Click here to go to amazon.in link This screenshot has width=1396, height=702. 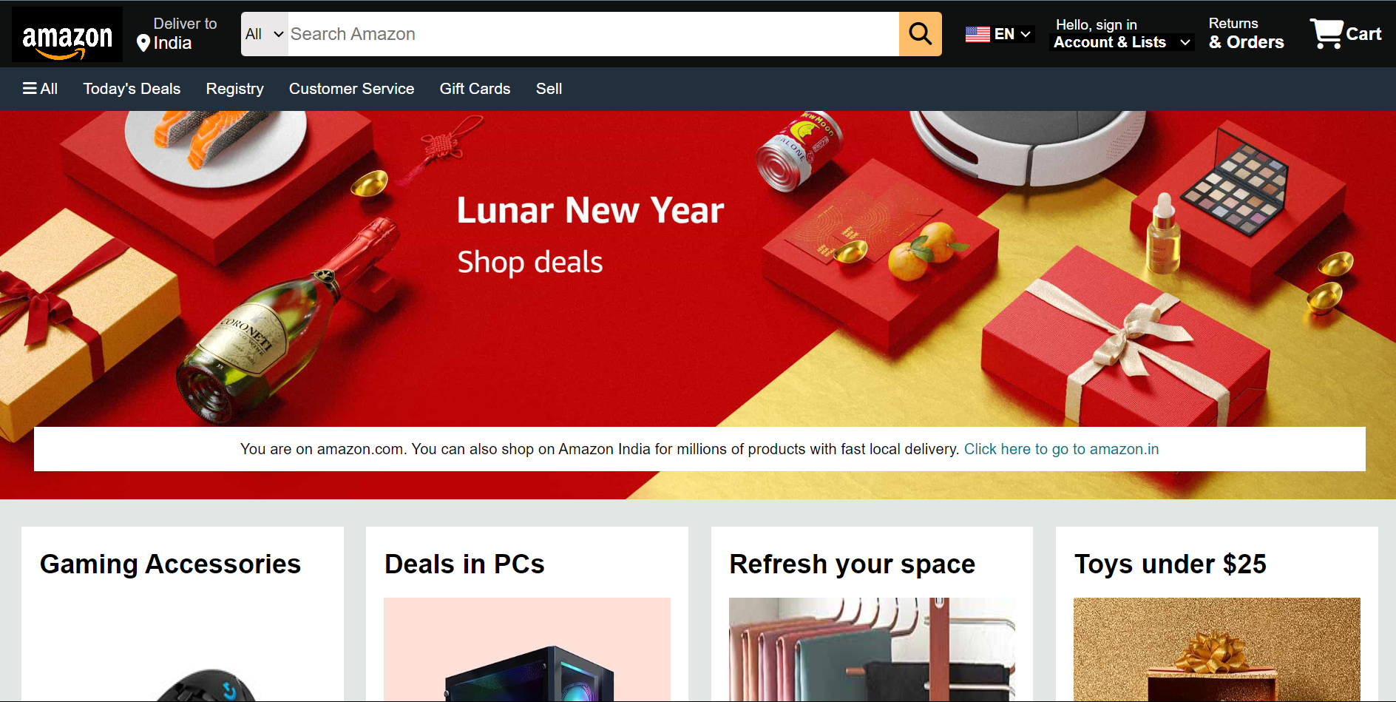pos(1061,449)
